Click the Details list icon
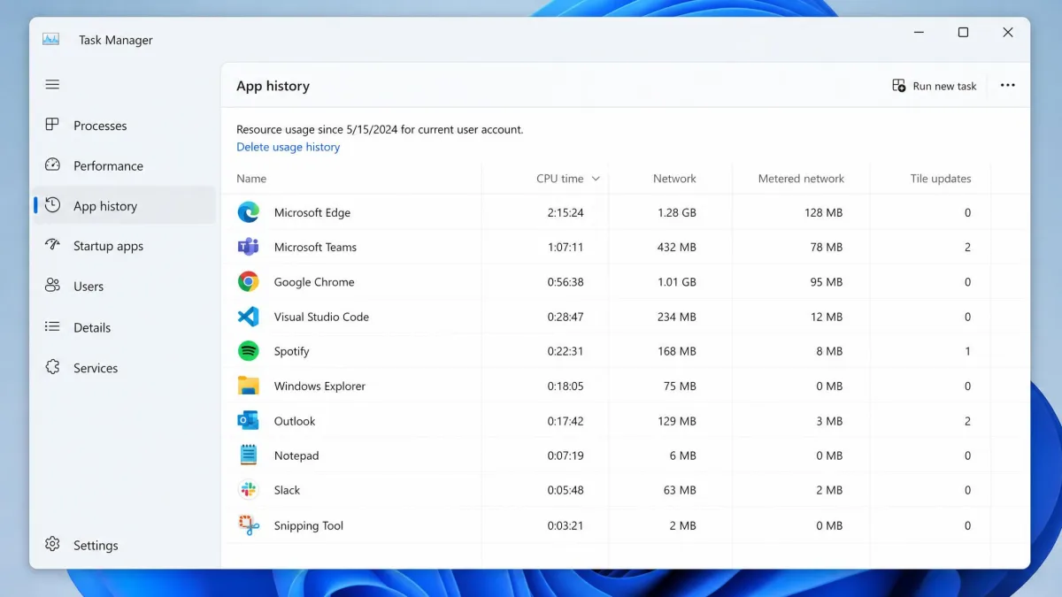 [52, 326]
